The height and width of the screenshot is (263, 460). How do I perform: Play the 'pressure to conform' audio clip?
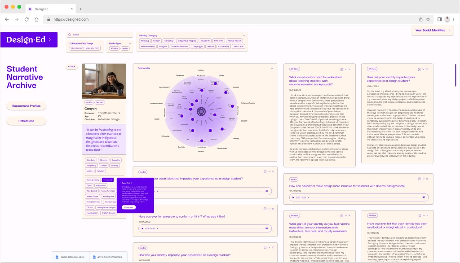point(142,228)
